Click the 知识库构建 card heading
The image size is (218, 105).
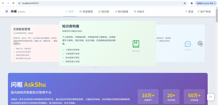(71, 26)
